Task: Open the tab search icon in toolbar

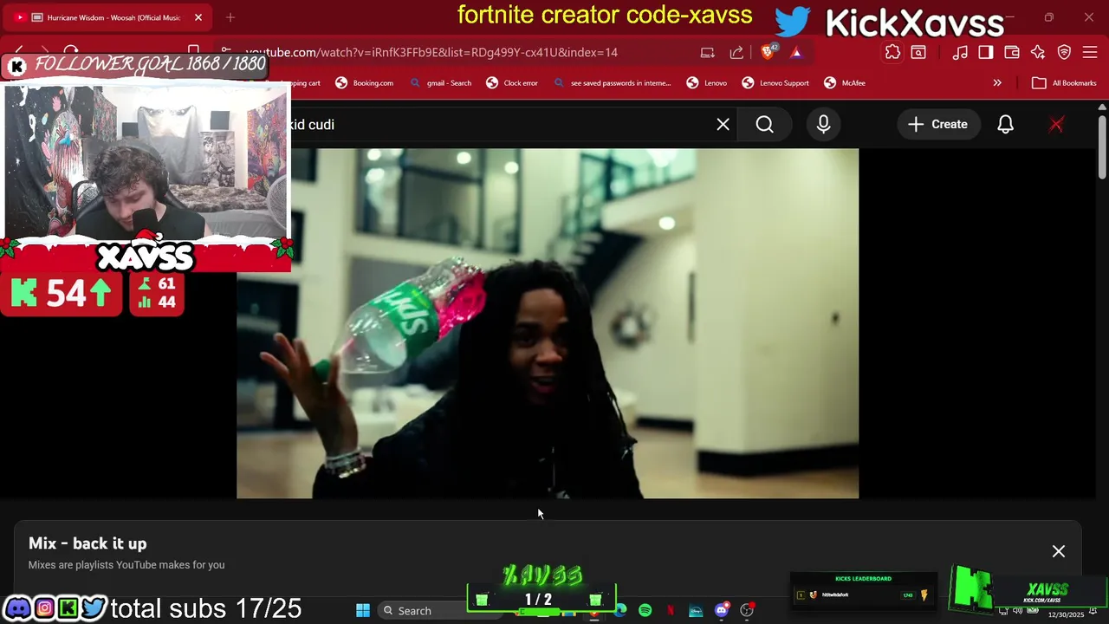Action: pyautogui.click(x=918, y=52)
